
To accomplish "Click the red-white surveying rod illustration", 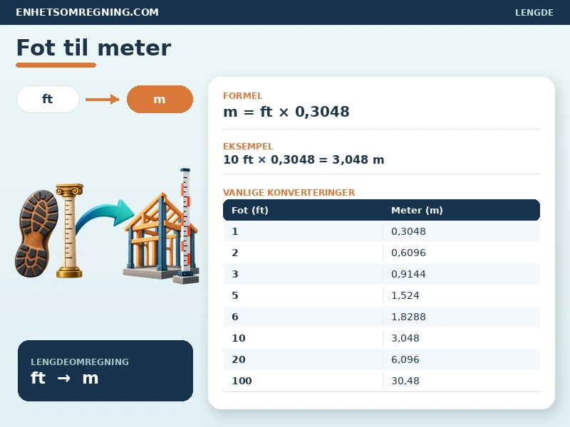I will pyautogui.click(x=186, y=225).
